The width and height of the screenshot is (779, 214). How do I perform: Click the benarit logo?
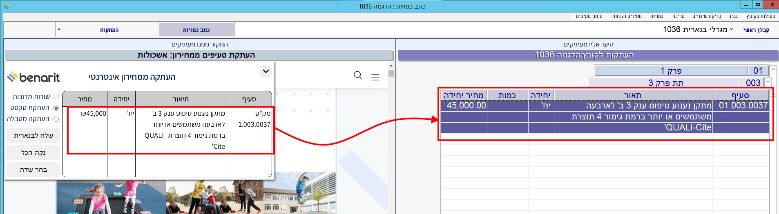[33, 77]
